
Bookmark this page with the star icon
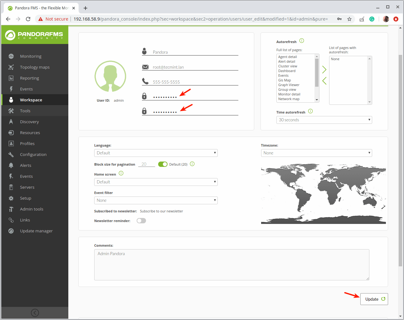[x=349, y=19]
